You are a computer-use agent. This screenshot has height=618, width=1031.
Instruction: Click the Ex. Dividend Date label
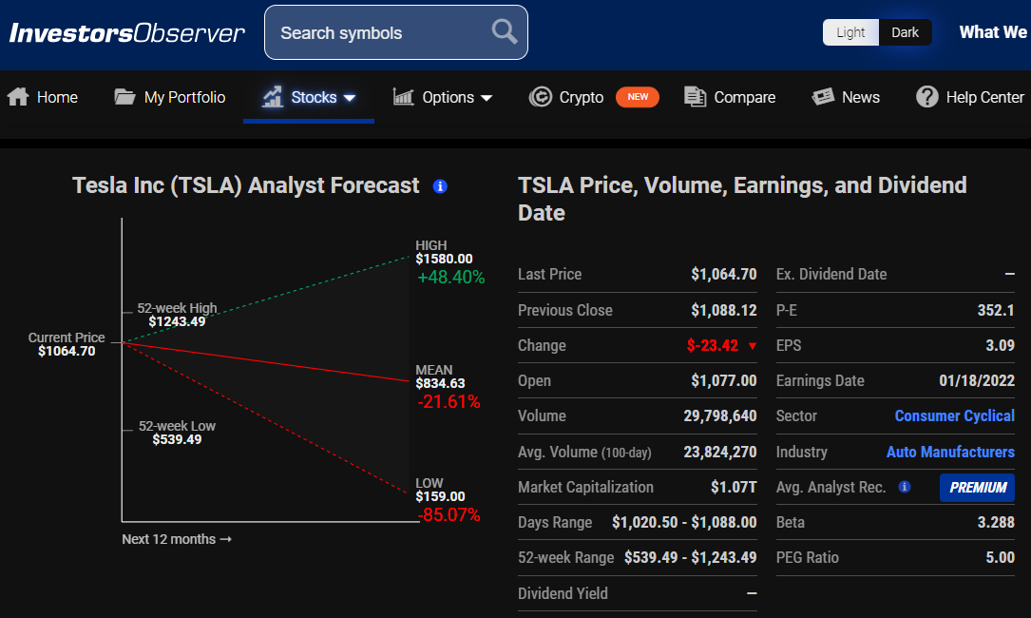pyautogui.click(x=831, y=274)
